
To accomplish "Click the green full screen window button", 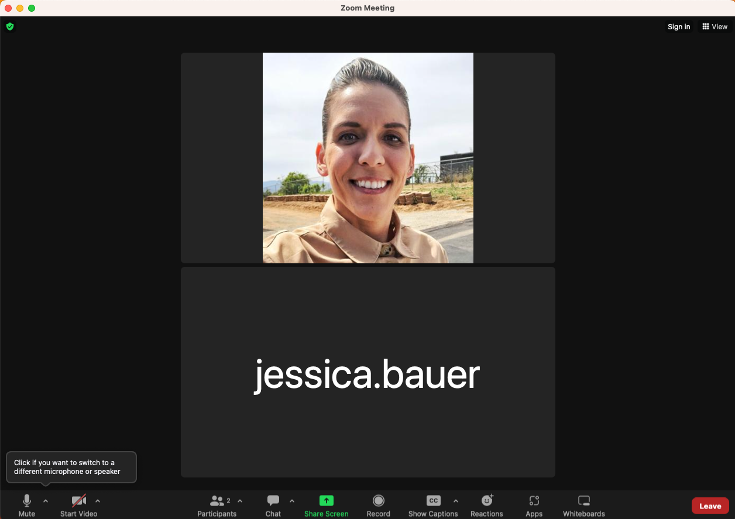I will point(32,8).
